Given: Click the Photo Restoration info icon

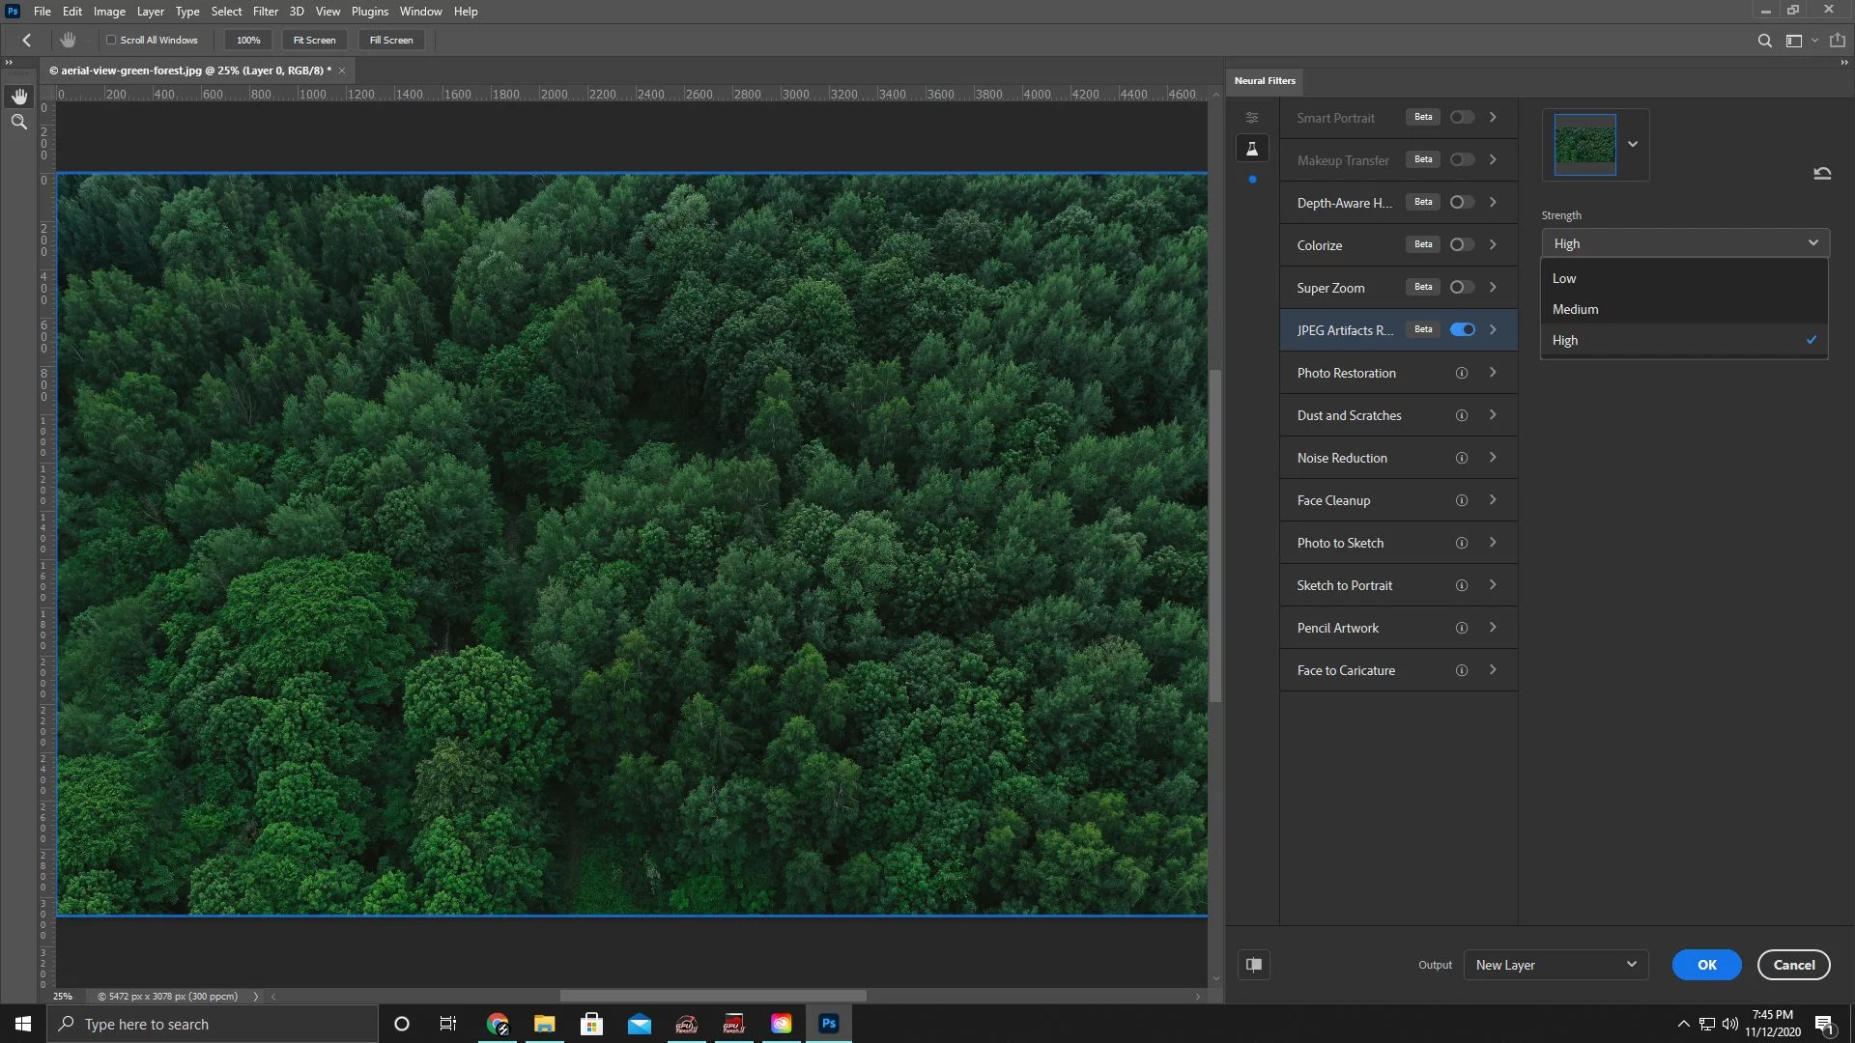Looking at the screenshot, I should (x=1462, y=373).
